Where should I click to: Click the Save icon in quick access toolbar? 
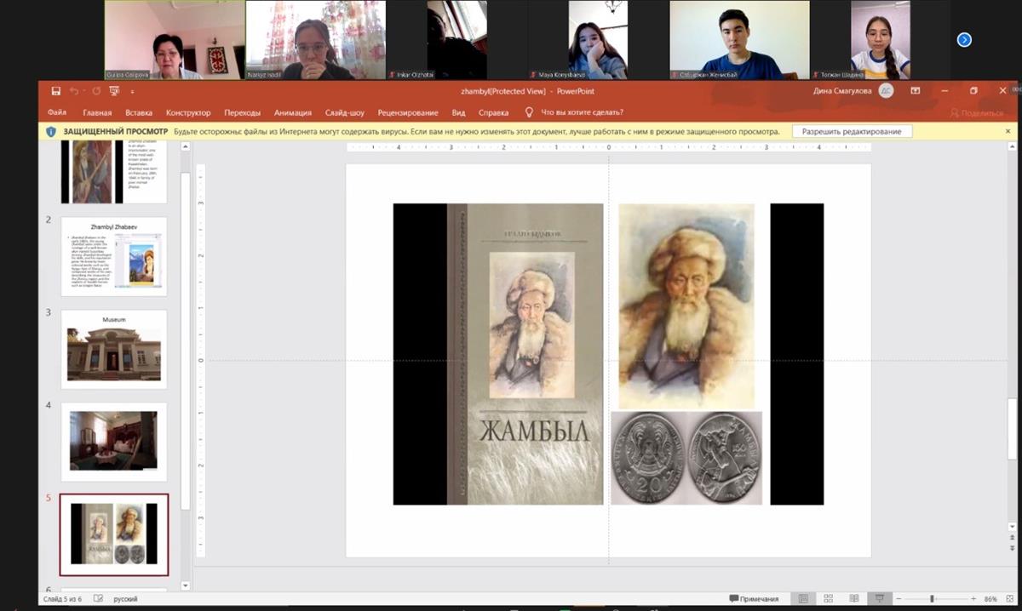coord(55,91)
